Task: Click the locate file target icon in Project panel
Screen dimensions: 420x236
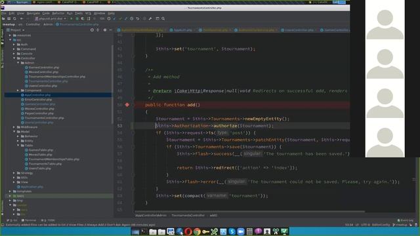Action: pyautogui.click(x=92, y=30)
